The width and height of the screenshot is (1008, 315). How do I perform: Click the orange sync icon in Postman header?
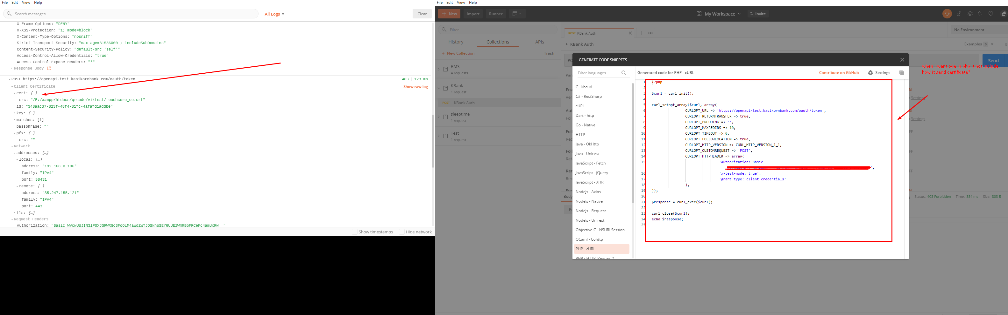coord(947,14)
